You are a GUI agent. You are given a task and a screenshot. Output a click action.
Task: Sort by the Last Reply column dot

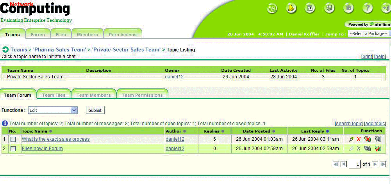pos(327,131)
